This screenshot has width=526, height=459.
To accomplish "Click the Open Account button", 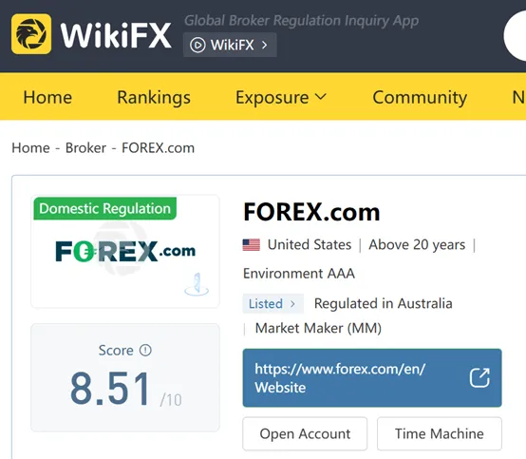I will coord(305,434).
